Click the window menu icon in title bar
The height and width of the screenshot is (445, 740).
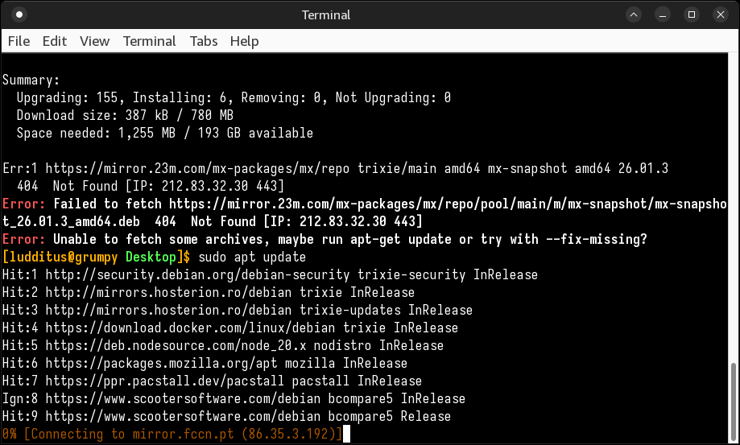point(19,14)
